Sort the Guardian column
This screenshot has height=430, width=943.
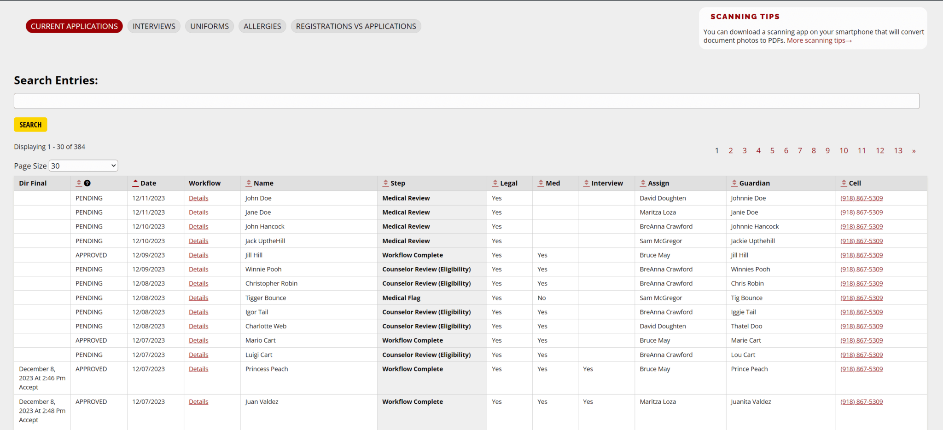click(x=734, y=183)
